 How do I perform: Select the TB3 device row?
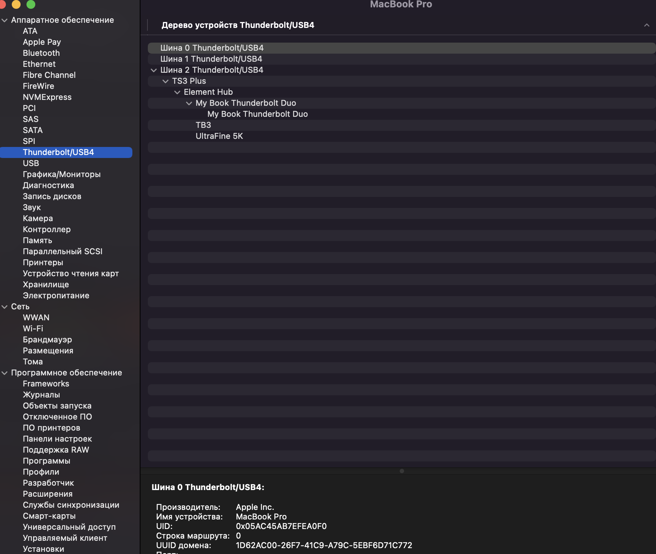click(x=402, y=125)
